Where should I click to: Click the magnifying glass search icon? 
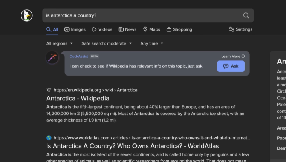click(246, 15)
